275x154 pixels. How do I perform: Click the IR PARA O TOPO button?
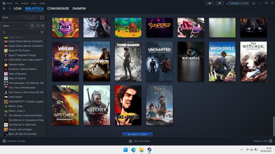[137, 135]
